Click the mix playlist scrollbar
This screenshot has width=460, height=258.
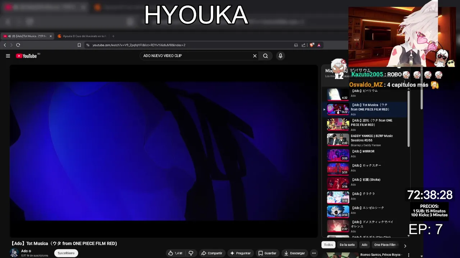(409, 119)
